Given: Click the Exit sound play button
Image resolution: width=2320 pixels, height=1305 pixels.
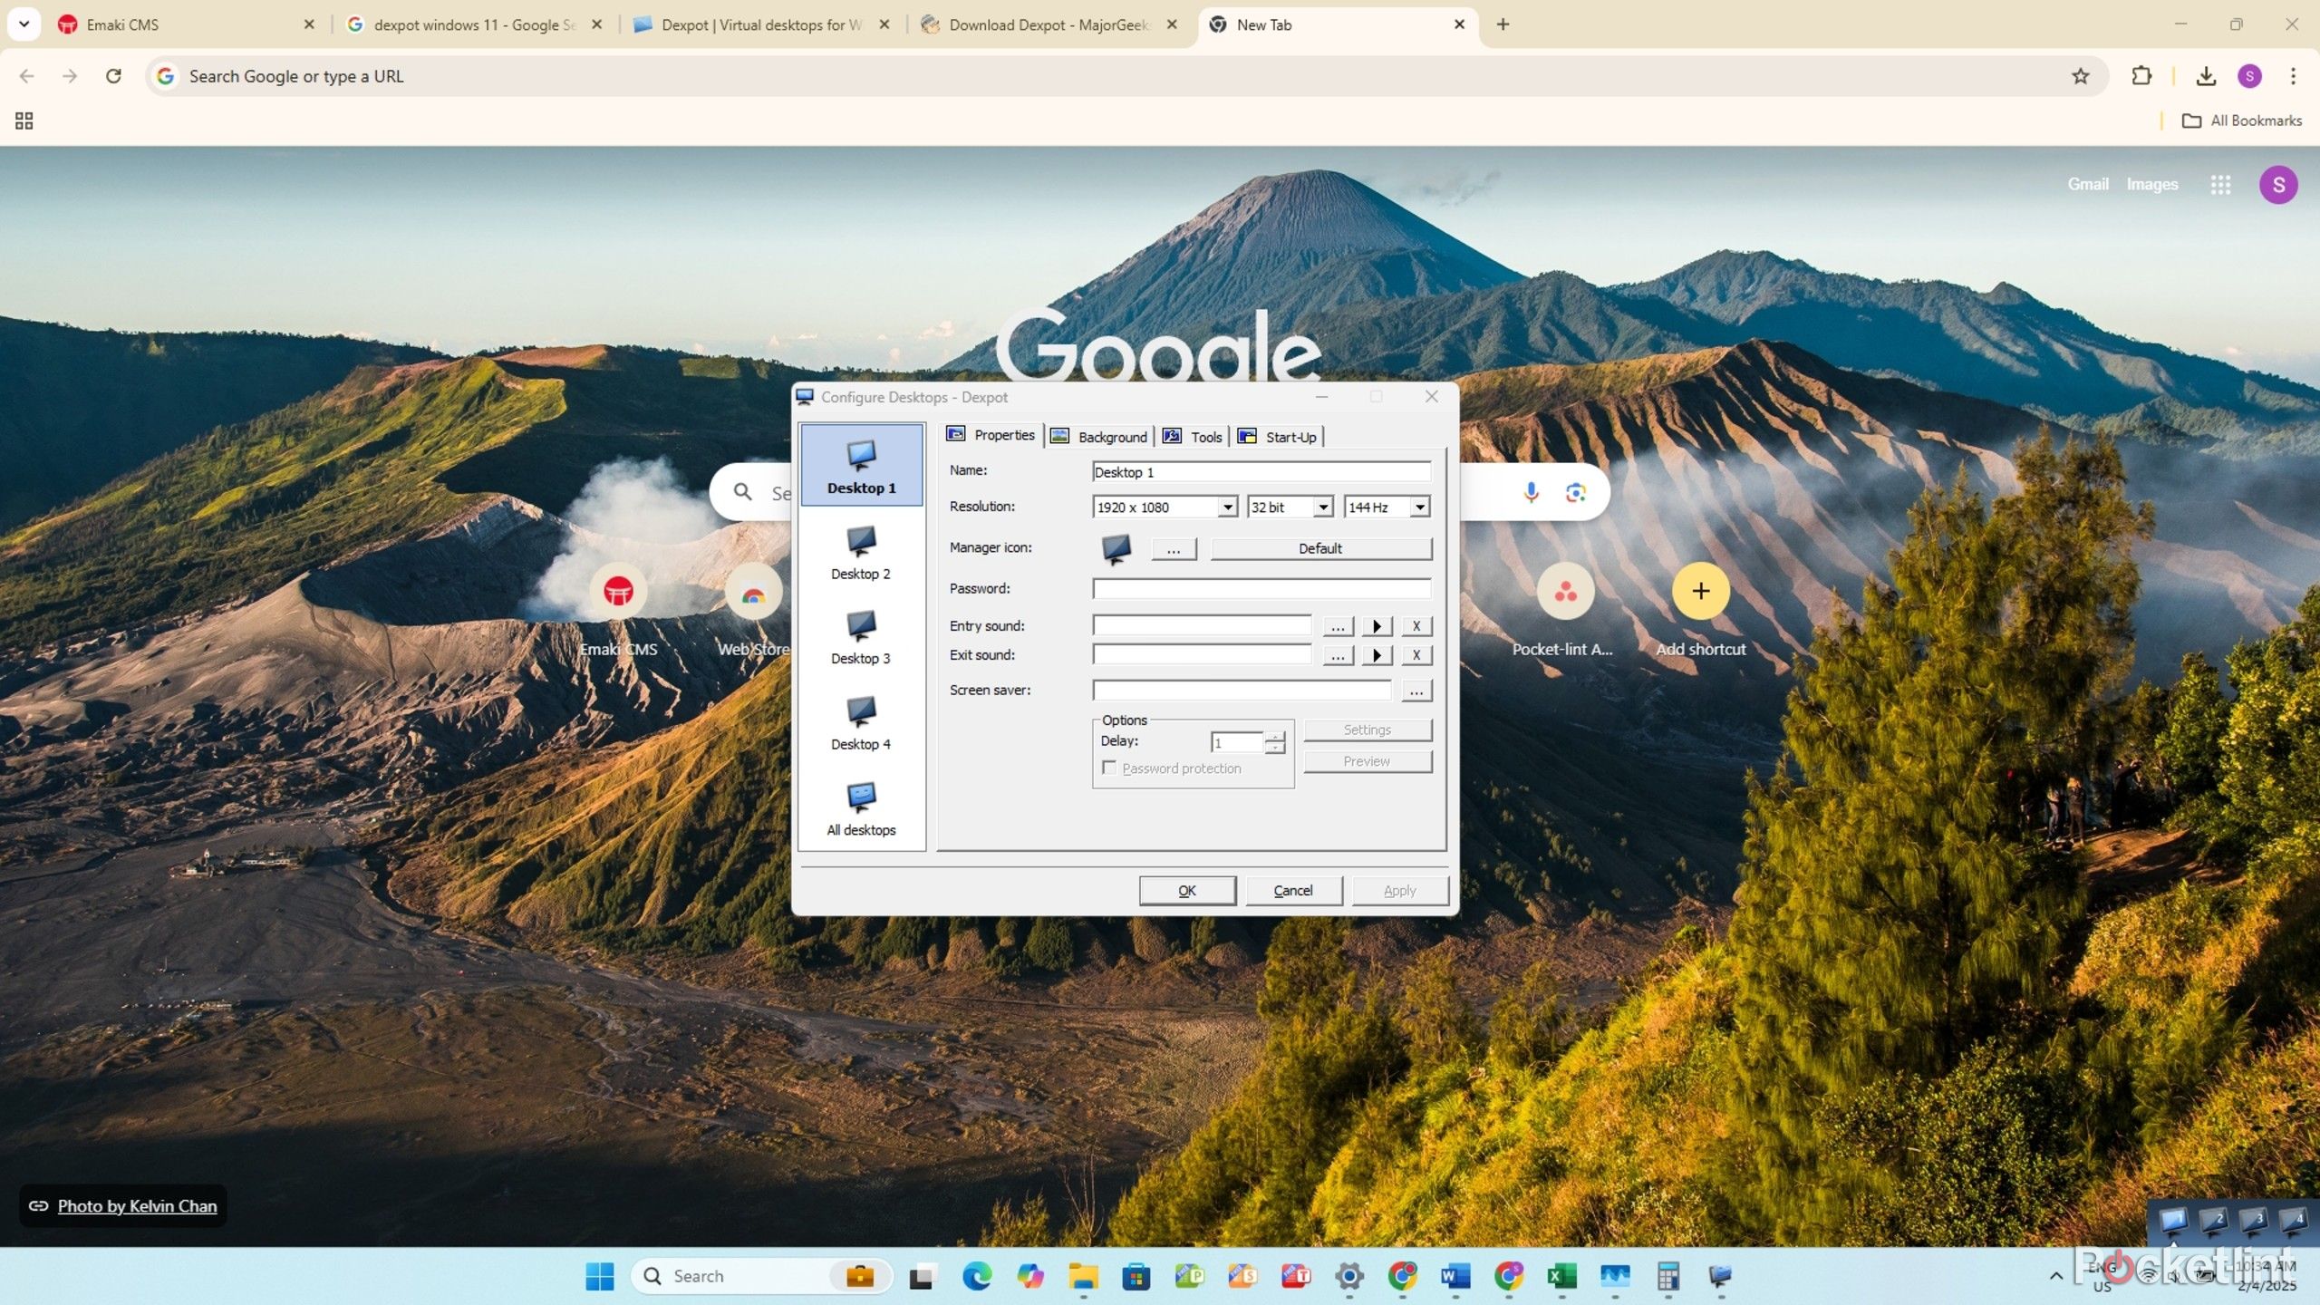Looking at the screenshot, I should point(1377,655).
